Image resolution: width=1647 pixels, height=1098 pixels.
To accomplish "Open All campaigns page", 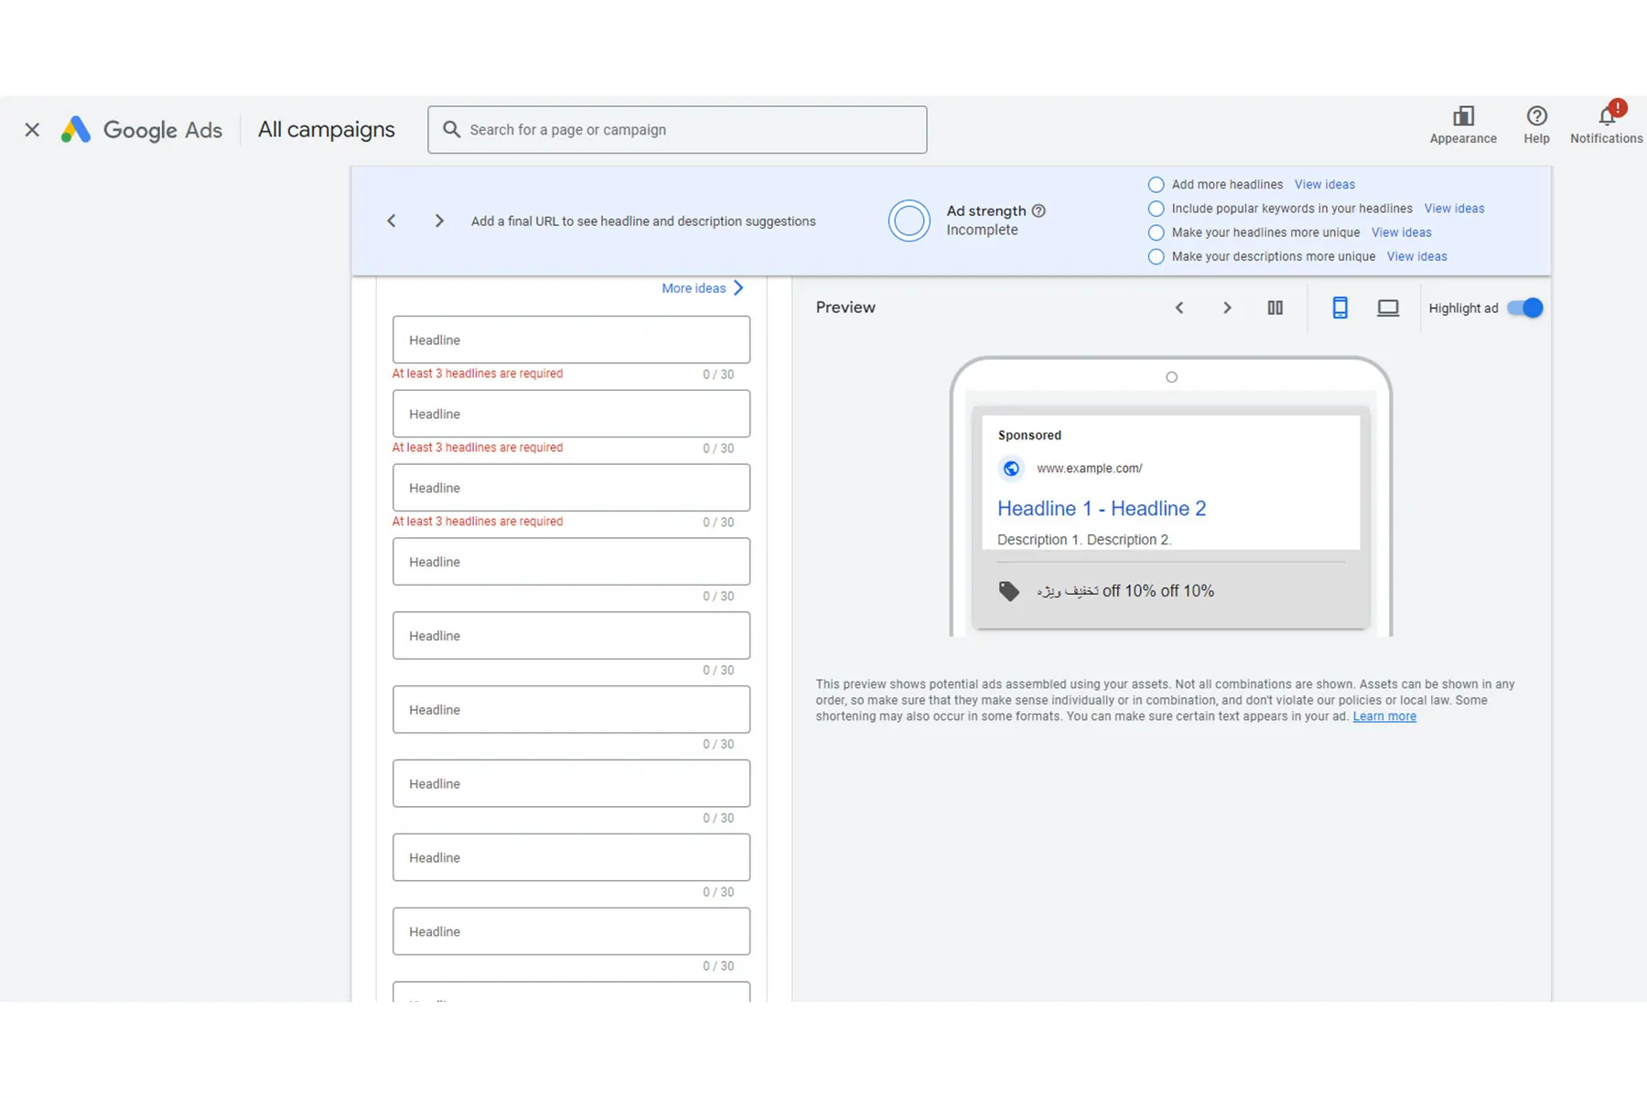I will 326,130.
